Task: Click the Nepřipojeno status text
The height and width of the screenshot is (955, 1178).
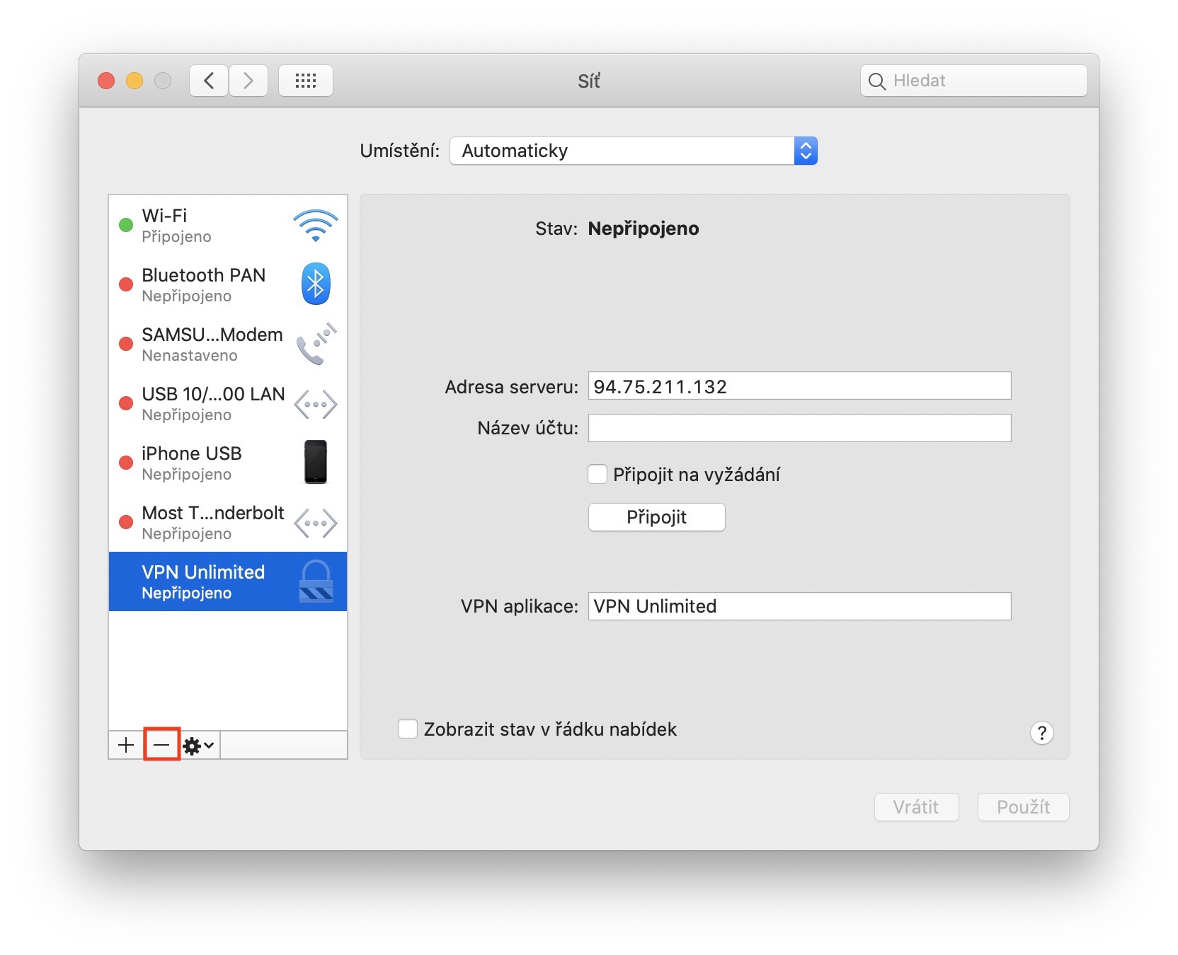Action: pos(644,228)
